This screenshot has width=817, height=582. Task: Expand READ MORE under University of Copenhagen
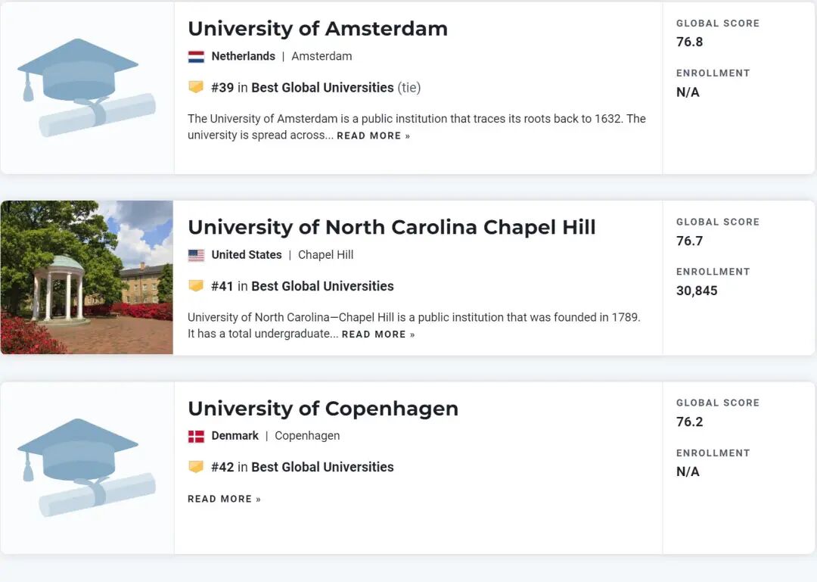point(224,499)
